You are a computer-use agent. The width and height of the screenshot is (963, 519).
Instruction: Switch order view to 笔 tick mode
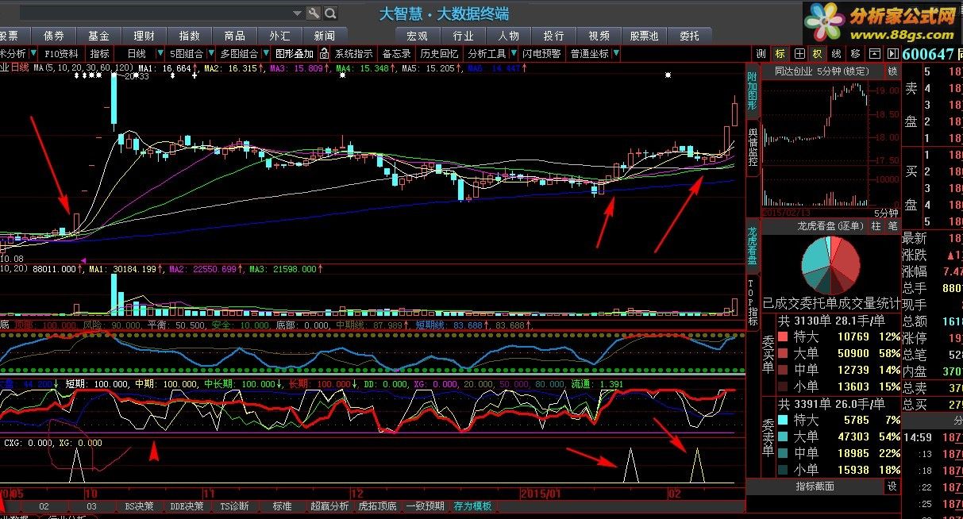[892, 226]
